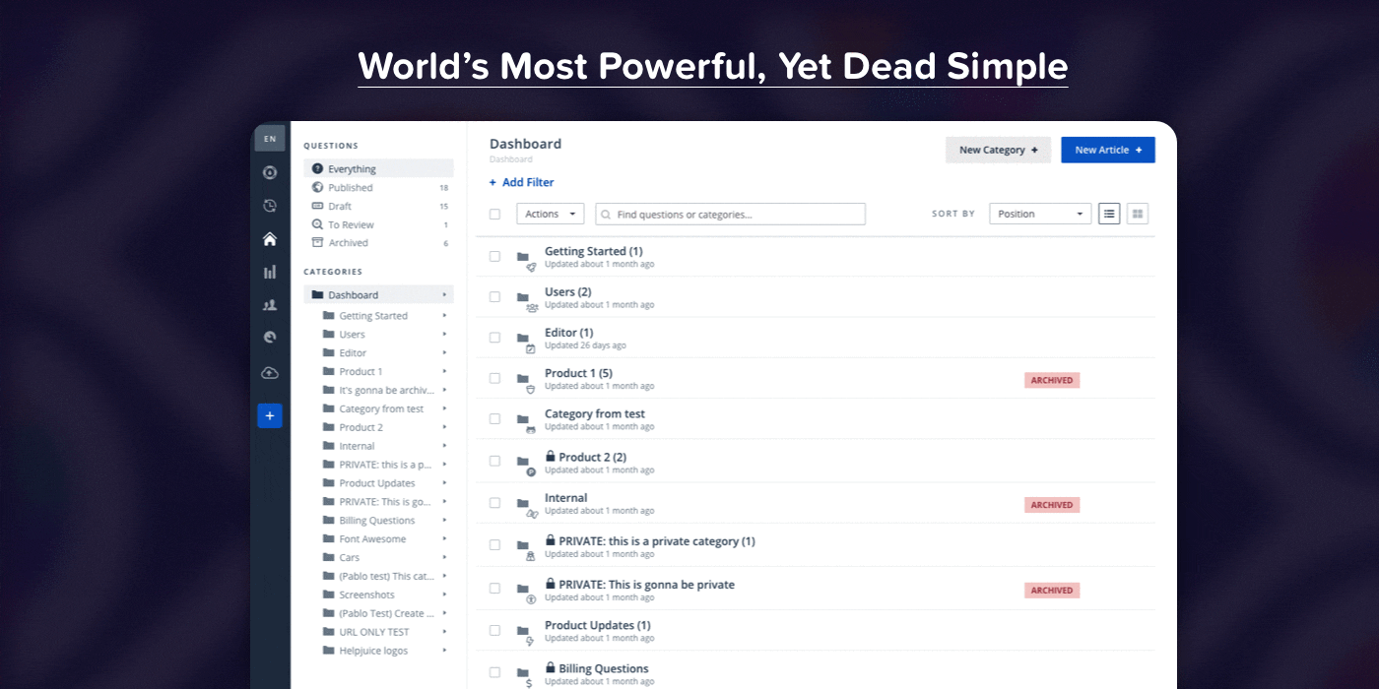Viewport: 1379px width, 689px height.
Task: Go to the home icon in sidebar
Action: [270, 239]
